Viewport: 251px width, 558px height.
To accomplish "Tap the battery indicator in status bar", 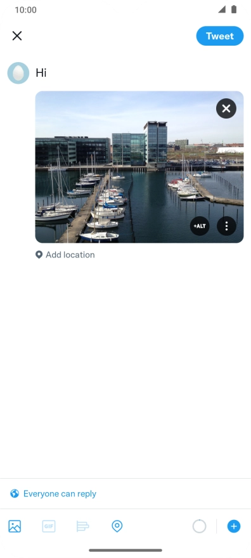I will point(234,10).
